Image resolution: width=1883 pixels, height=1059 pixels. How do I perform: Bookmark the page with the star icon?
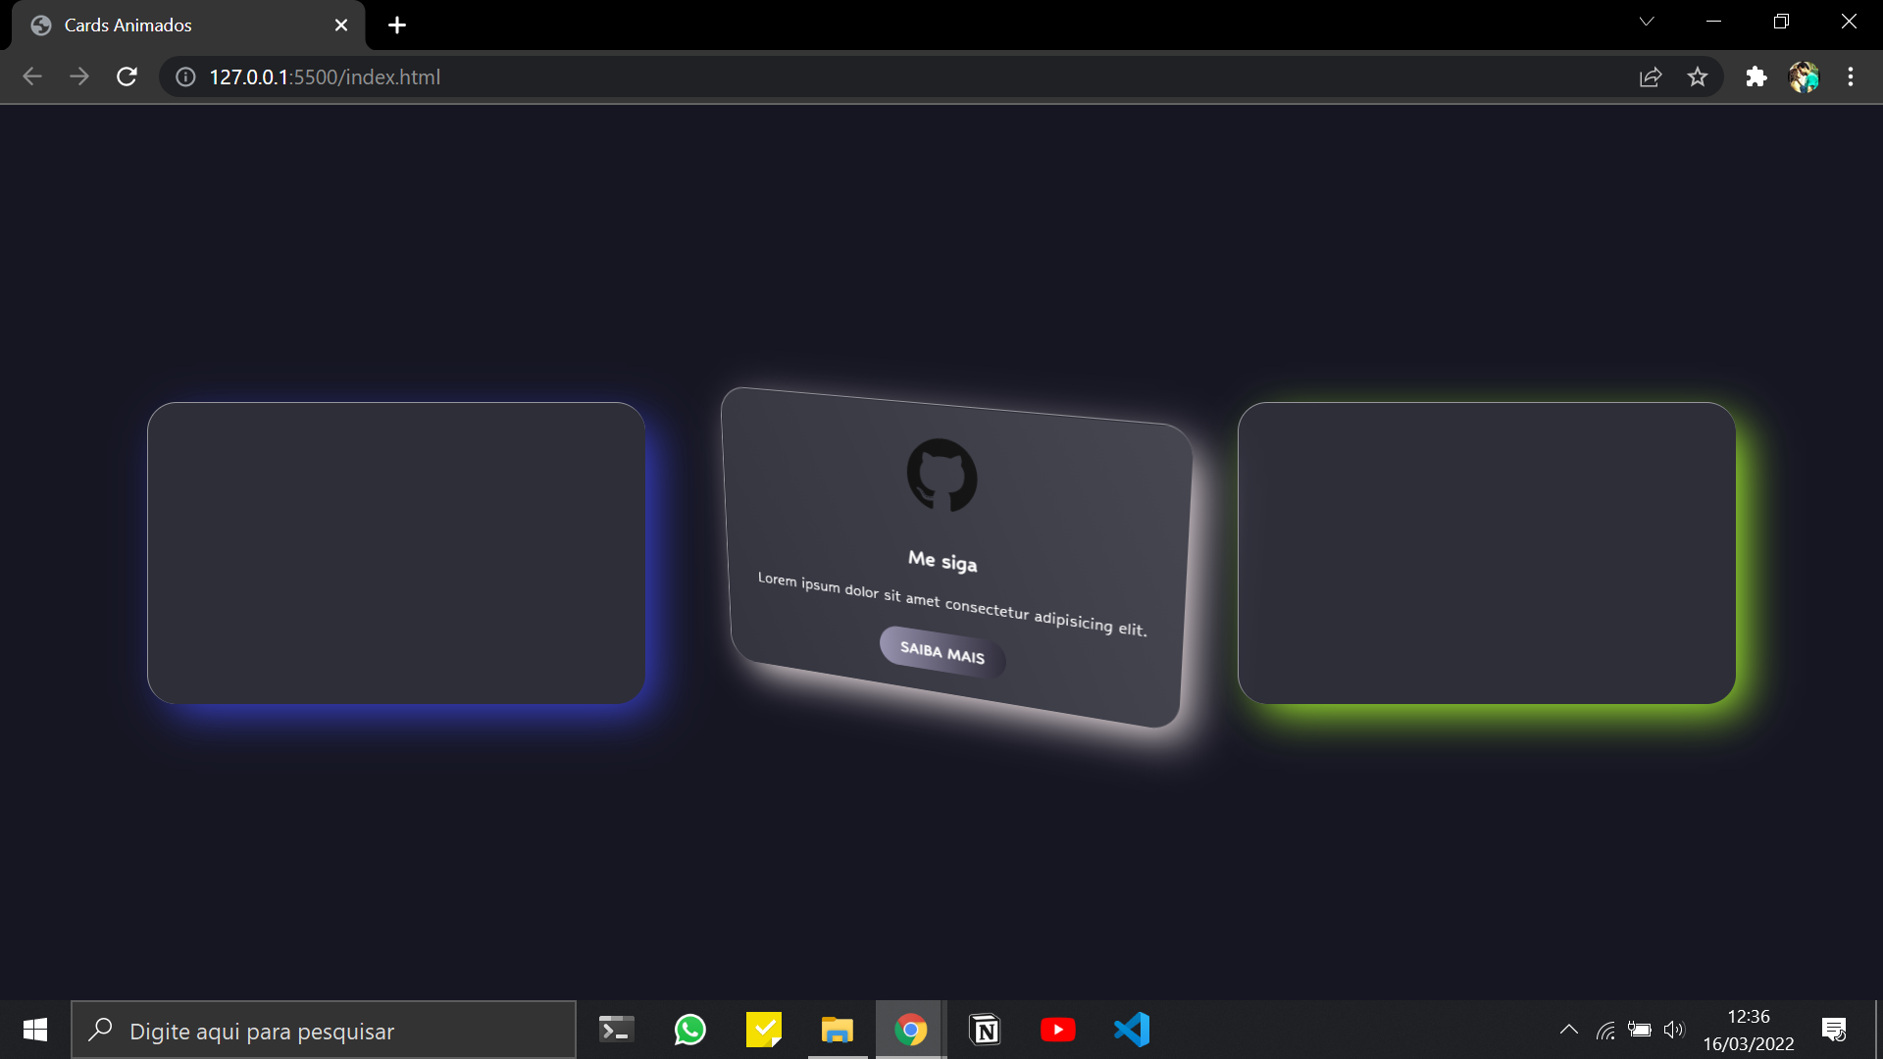tap(1698, 76)
